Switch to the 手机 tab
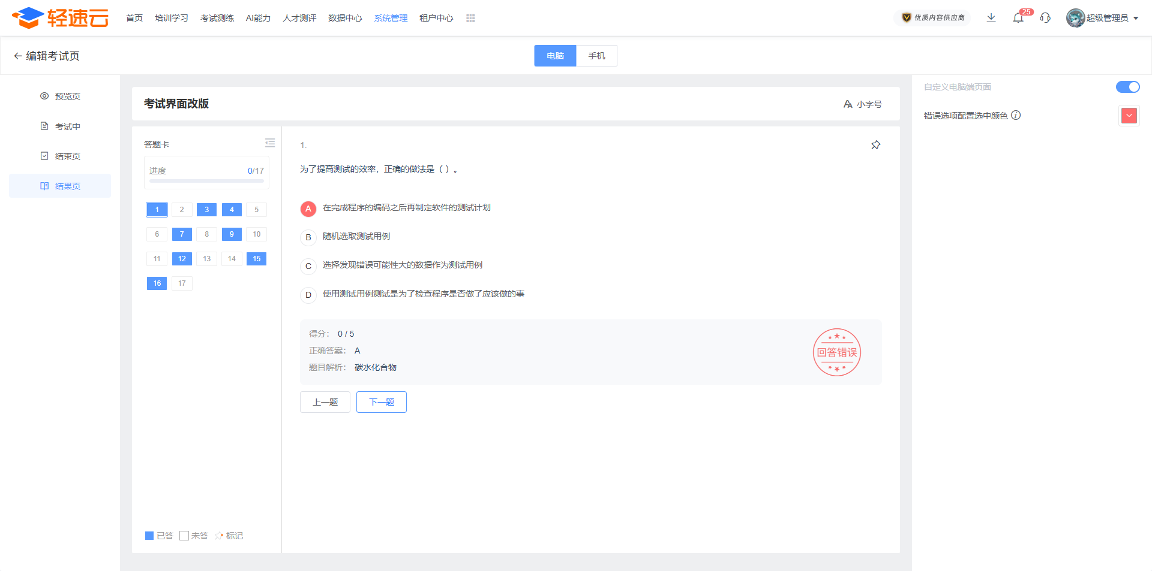This screenshot has width=1152, height=571. pos(596,56)
